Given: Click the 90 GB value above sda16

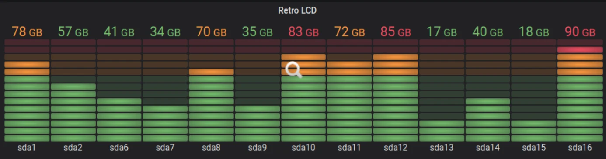Looking at the screenshot, I should pyautogui.click(x=580, y=32).
